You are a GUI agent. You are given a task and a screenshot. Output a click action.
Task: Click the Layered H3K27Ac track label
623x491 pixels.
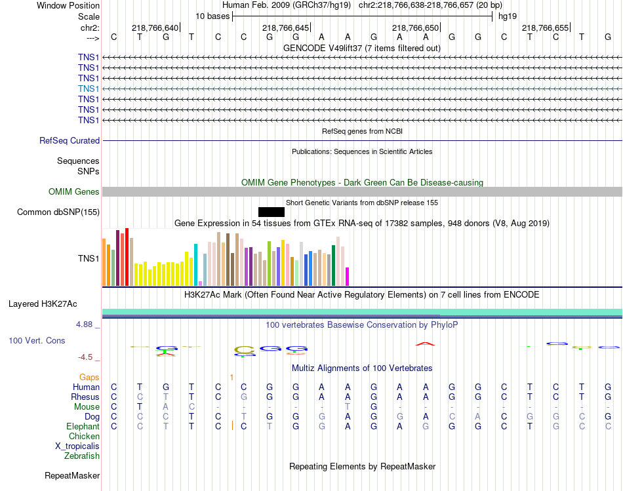click(43, 304)
